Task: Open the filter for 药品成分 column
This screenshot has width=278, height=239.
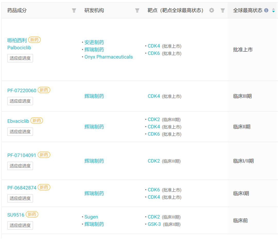Action: coord(74,11)
